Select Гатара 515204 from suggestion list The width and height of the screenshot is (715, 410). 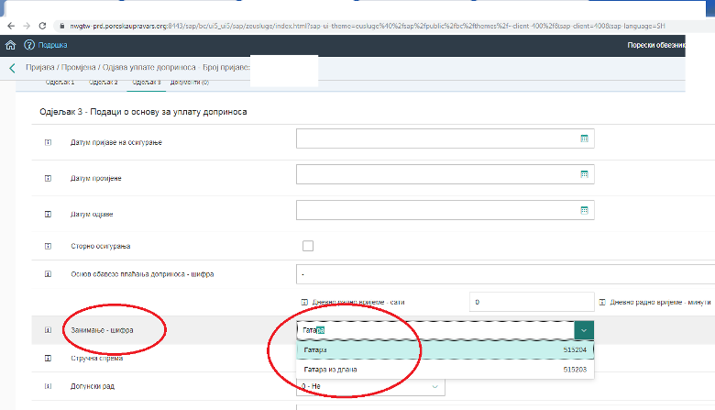445,350
